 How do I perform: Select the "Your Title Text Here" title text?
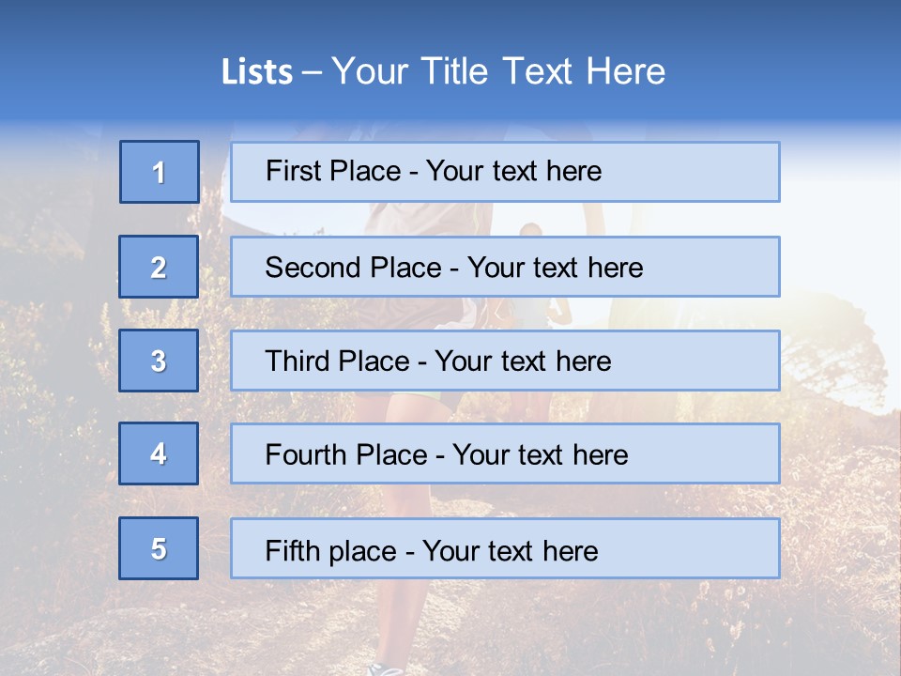point(498,71)
